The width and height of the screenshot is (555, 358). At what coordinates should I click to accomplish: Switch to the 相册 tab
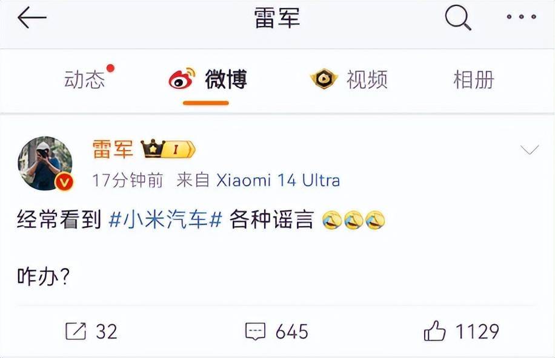474,79
